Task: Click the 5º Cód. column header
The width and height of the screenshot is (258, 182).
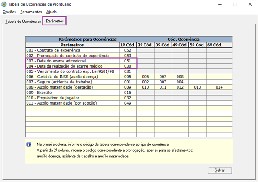Action: coord(197,45)
